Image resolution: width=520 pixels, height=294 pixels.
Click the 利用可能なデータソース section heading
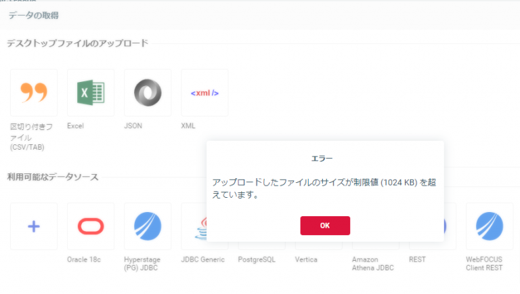[53, 177]
